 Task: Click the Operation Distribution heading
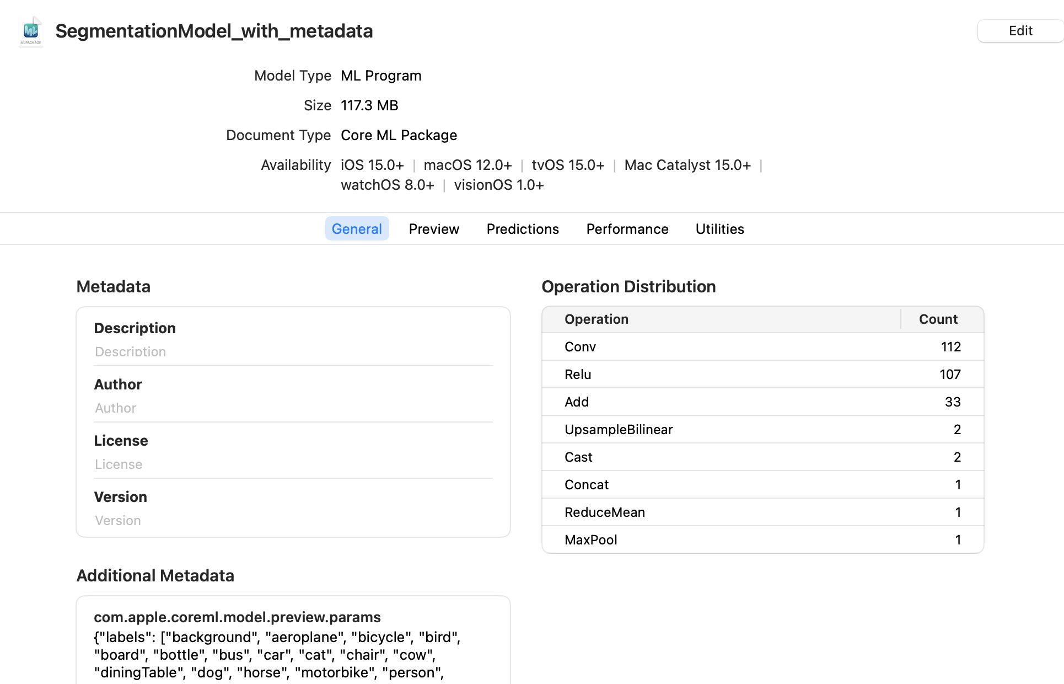point(628,287)
